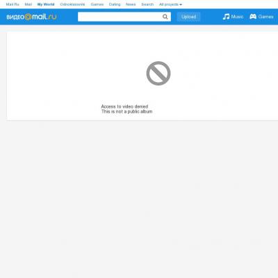Open the Search link in top navigation
278x278 pixels.
click(x=147, y=4)
